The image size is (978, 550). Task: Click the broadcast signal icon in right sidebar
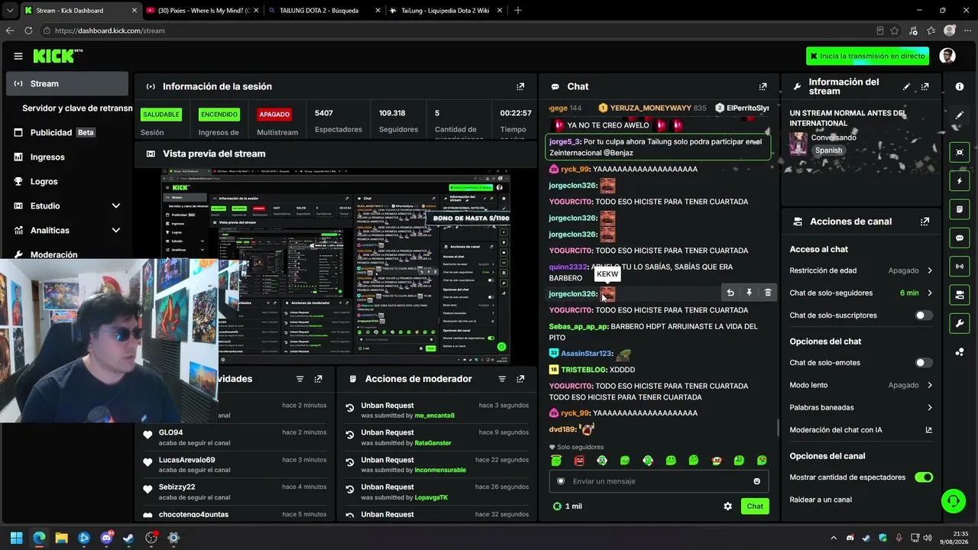click(960, 266)
